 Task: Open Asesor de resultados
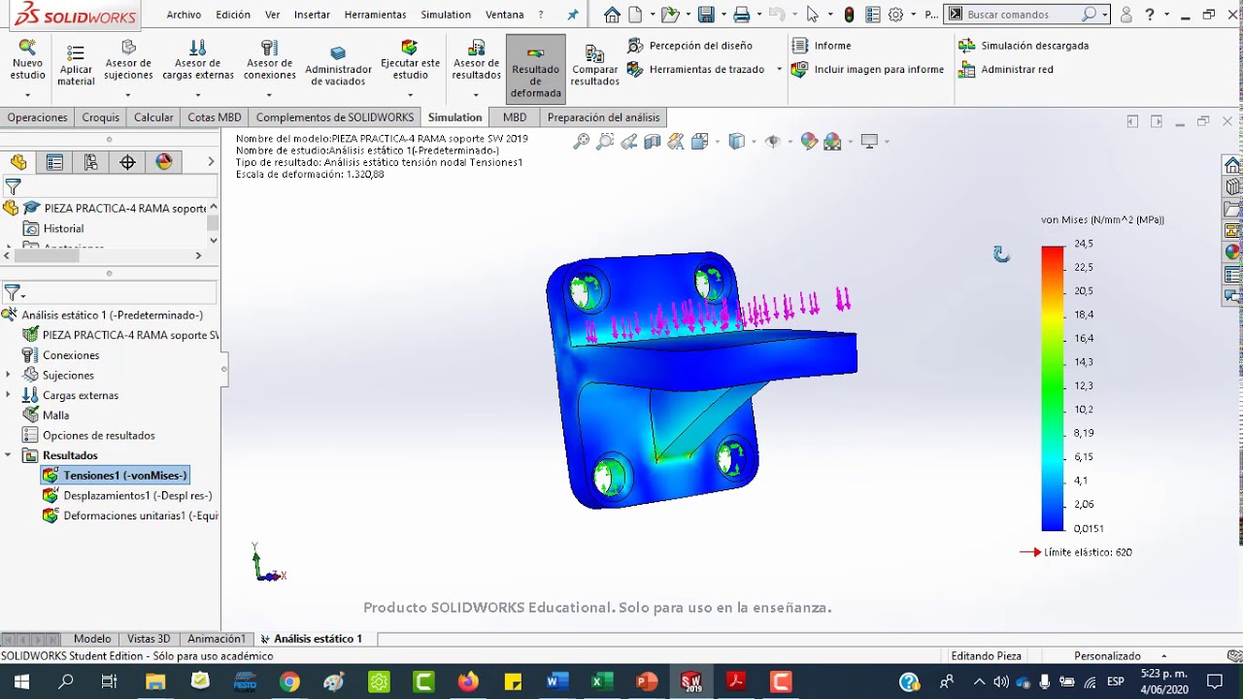[476, 60]
